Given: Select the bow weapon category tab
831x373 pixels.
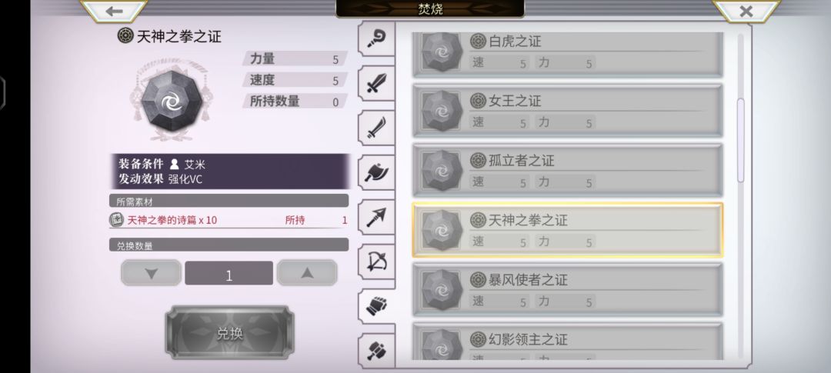Looking at the screenshot, I should tap(377, 261).
